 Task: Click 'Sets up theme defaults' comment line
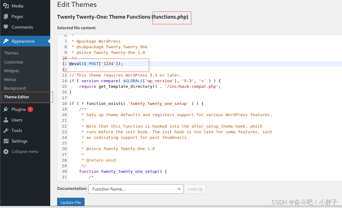point(177,115)
